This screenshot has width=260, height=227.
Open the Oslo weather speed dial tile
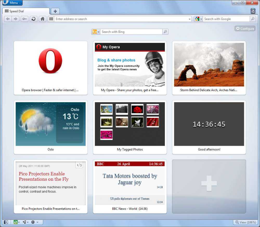[x=51, y=127]
